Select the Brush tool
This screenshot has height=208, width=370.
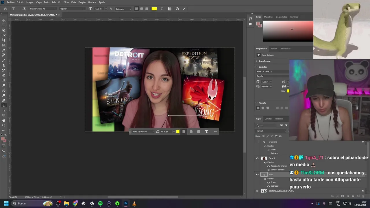coord(4,60)
